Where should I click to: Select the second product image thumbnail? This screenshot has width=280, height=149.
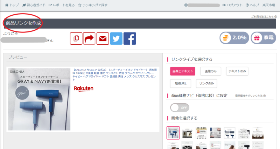[187, 133]
